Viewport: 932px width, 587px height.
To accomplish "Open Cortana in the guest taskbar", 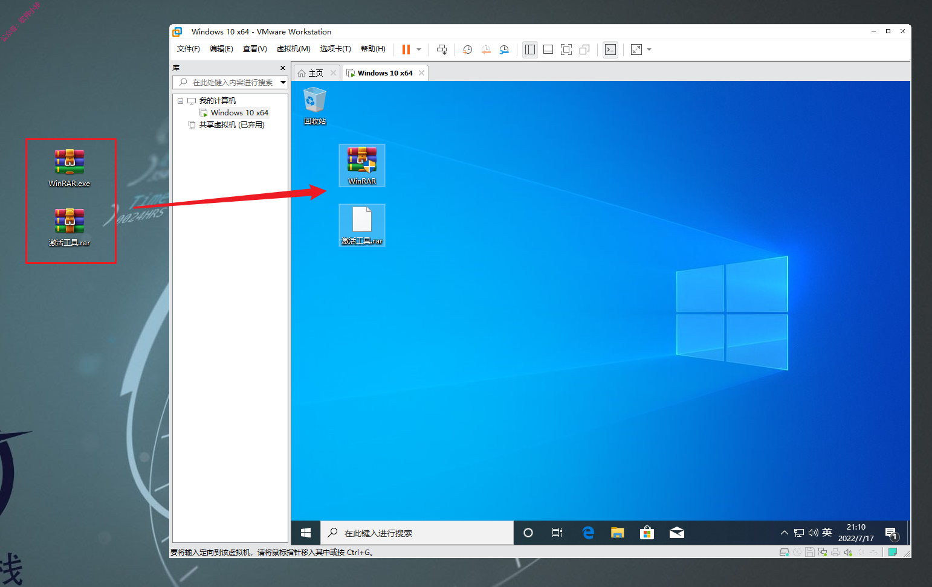I will click(x=528, y=533).
